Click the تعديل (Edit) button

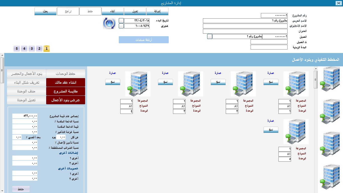coord(135,11)
